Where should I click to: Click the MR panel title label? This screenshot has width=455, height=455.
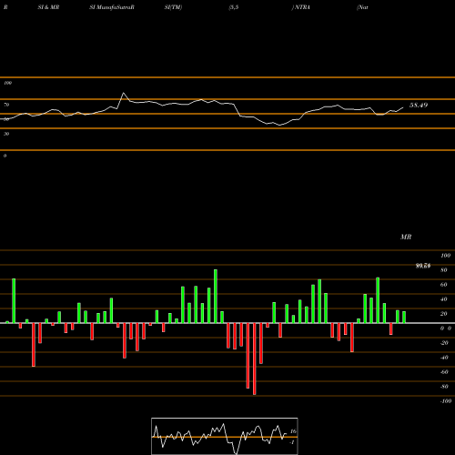pyautogui.click(x=406, y=237)
